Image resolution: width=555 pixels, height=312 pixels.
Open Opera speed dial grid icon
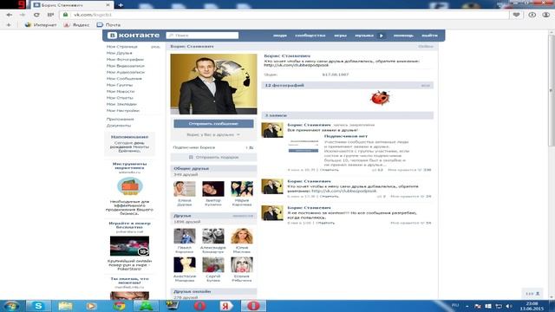click(50, 15)
